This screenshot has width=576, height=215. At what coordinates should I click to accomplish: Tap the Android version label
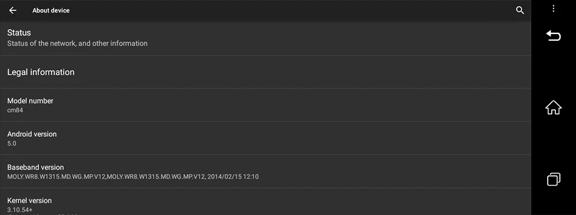32,135
